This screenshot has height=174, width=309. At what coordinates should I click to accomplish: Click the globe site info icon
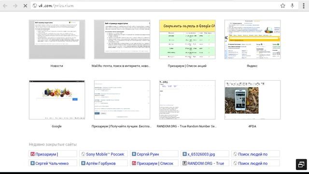[x=35, y=6]
